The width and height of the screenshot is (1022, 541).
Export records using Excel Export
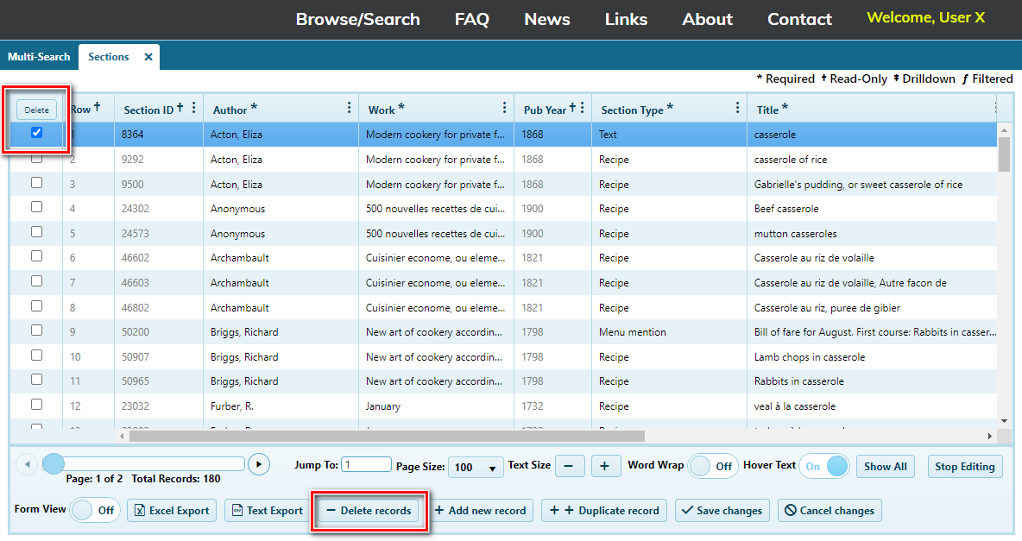172,511
